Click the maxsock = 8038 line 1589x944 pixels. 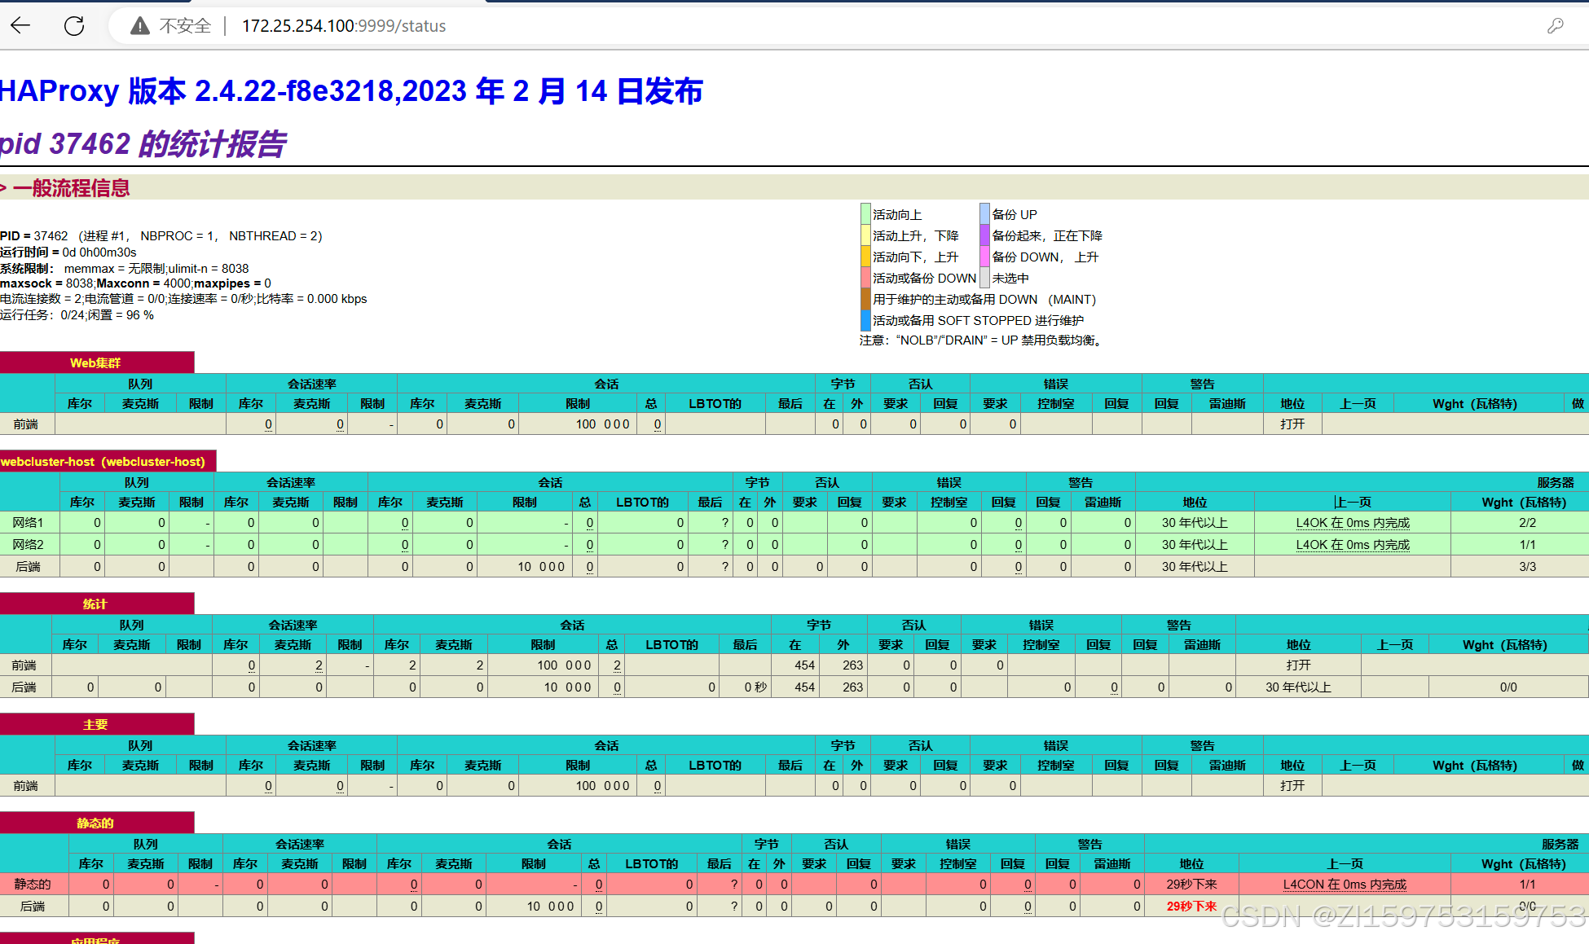[135, 283]
